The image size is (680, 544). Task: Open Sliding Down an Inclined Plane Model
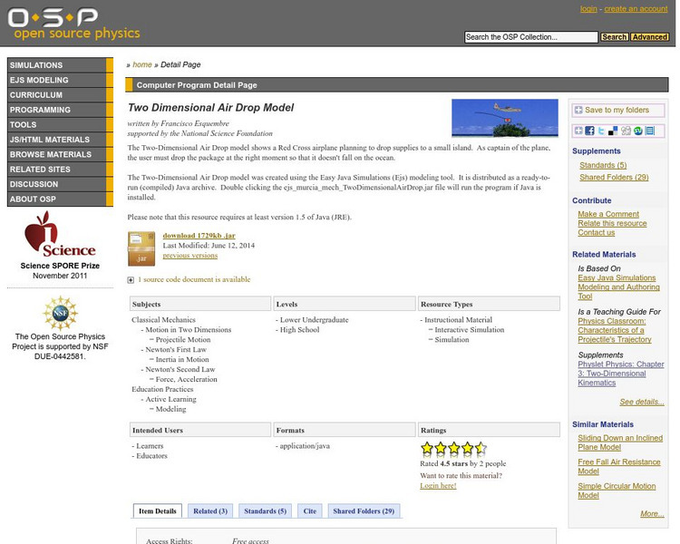(620, 442)
